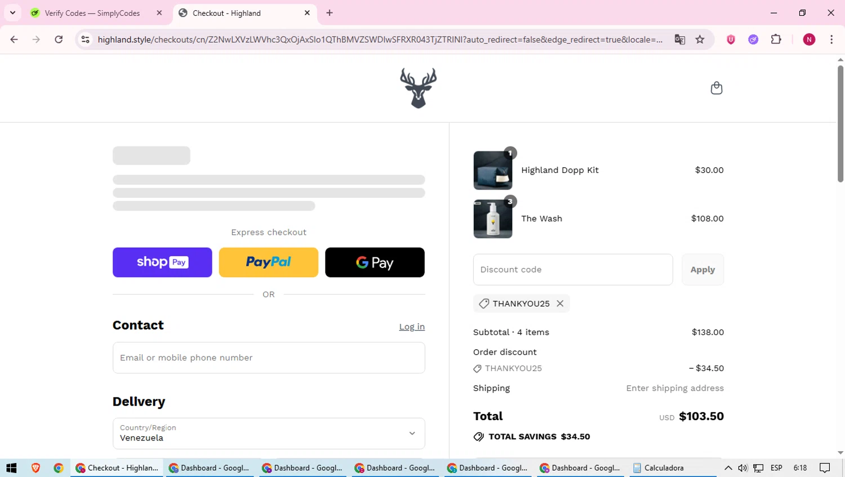This screenshot has height=477, width=845.
Task: Click the taskbar clock 6:18
Action: (800, 468)
